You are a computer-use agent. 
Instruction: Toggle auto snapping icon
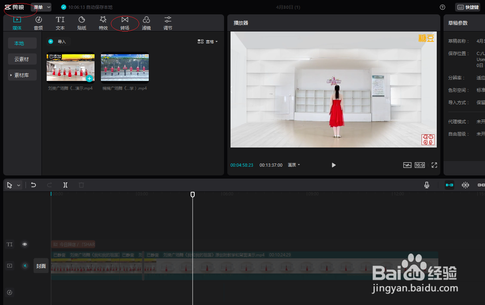[465, 185]
